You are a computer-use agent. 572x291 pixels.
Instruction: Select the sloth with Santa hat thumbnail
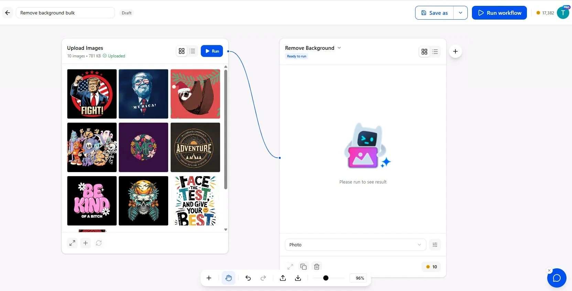195,94
